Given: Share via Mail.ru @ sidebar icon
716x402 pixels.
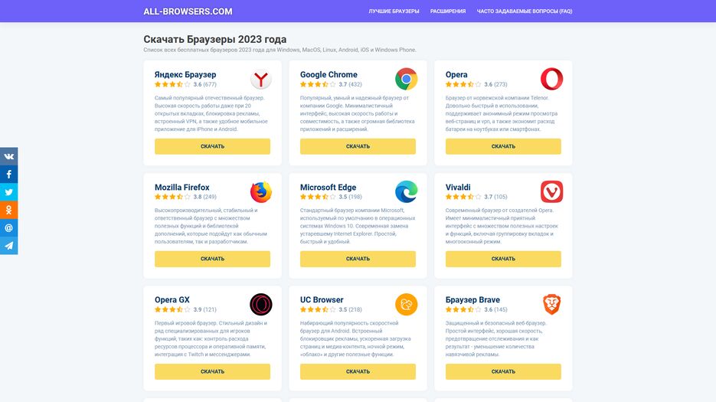Looking at the screenshot, I should (x=8, y=227).
